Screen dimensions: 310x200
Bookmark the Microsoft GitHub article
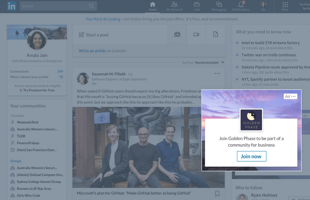[x=217, y=194]
